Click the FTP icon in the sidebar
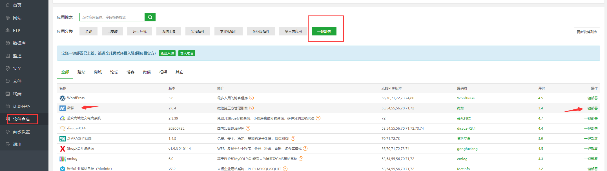607x171 pixels. point(8,30)
